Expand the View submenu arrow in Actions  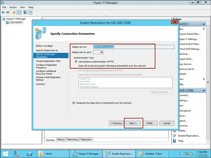coord(204,79)
